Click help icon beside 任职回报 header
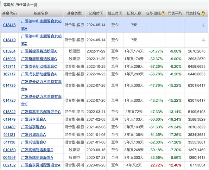Viewport: 209px width, 170px height. 163,13
